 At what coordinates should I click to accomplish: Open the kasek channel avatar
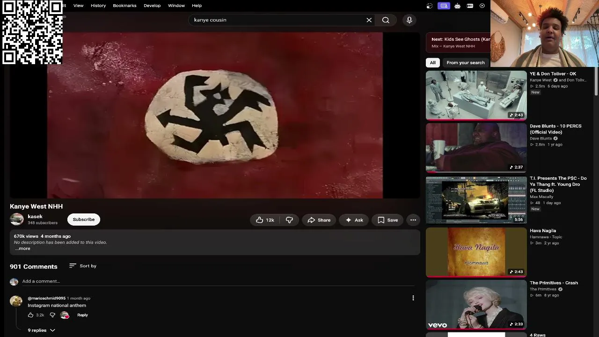click(17, 220)
